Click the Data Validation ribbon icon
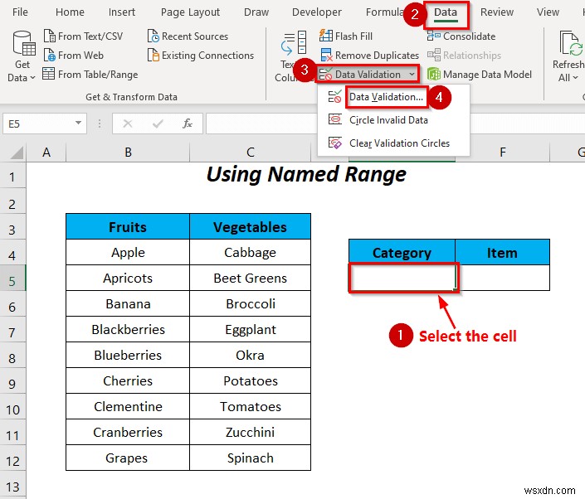 pyautogui.click(x=325, y=74)
